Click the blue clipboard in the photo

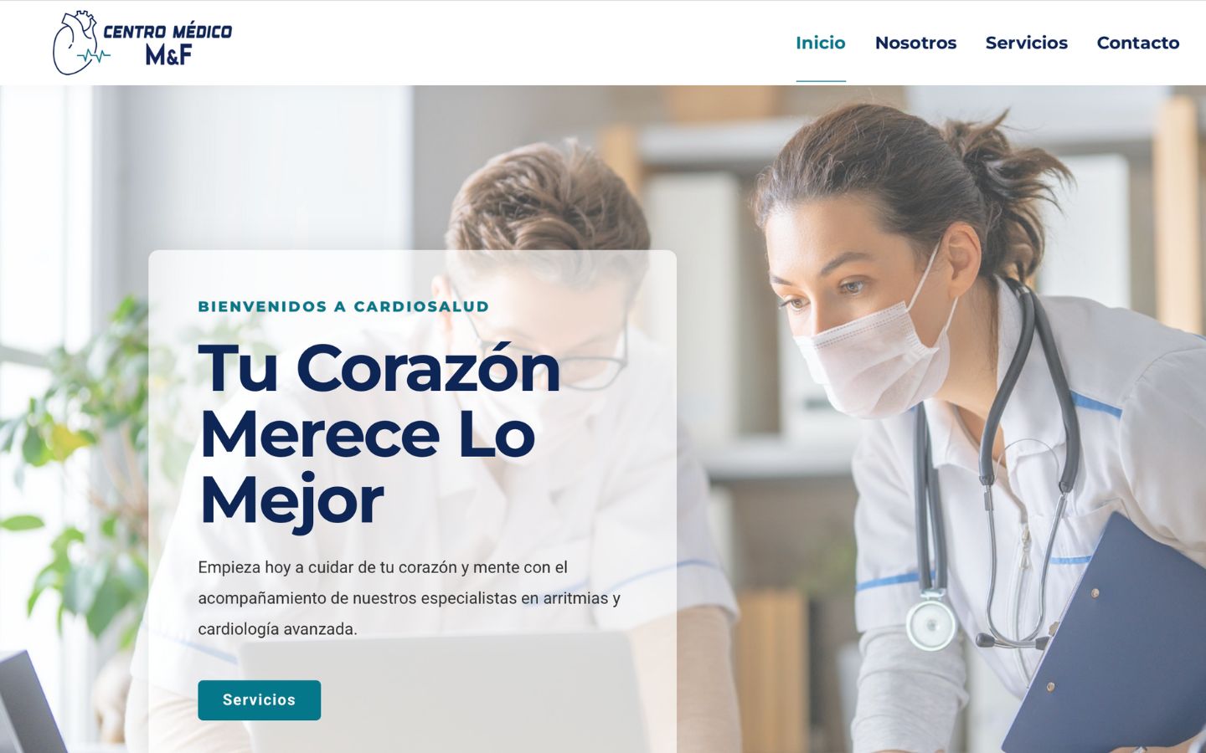pos(1105,636)
